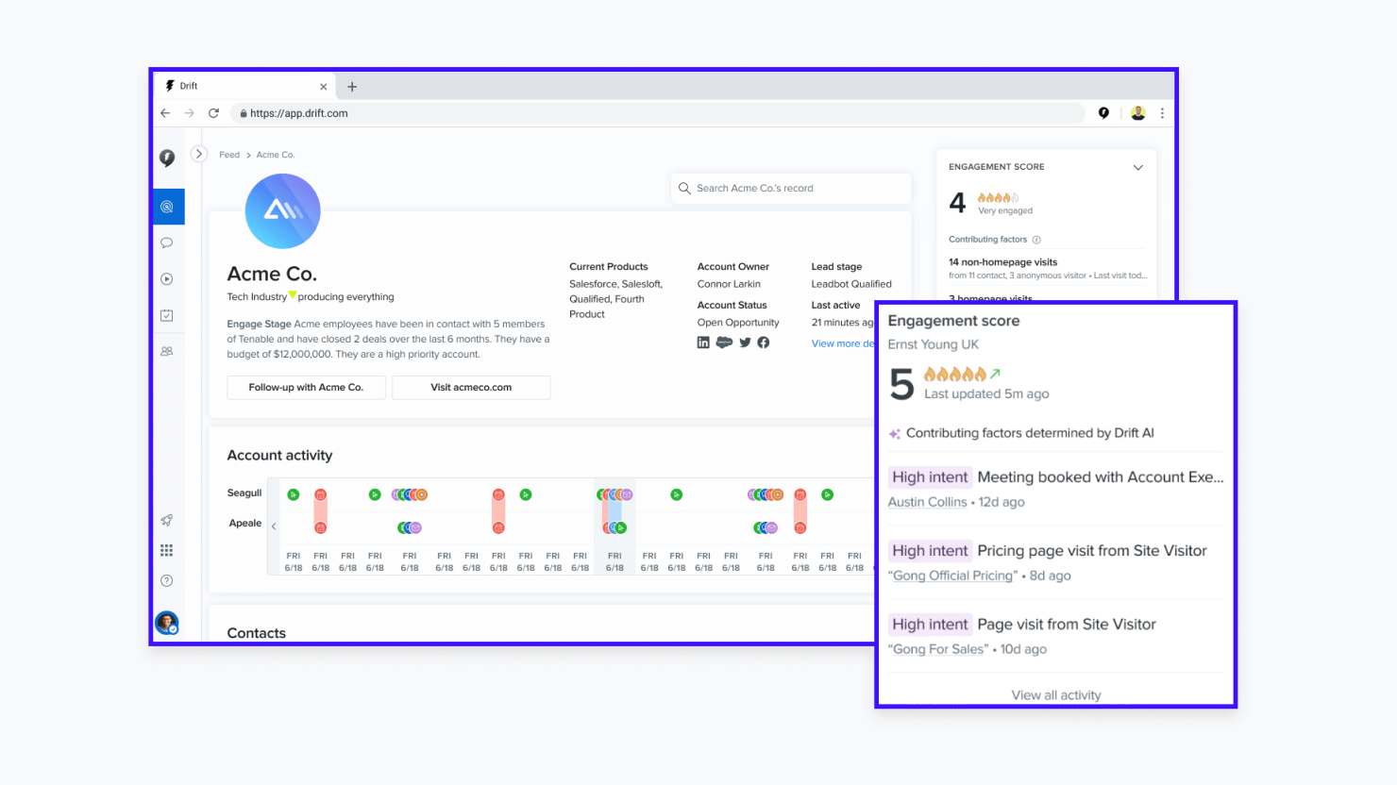Select the Apeale row label in timeline
The image size is (1397, 785).
pos(245,524)
